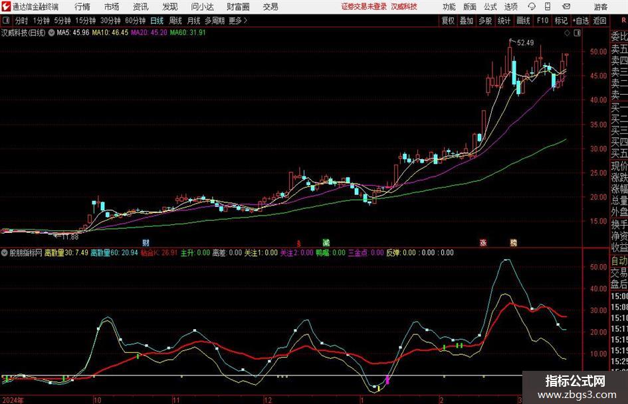Click the 减 marker under the chart

point(326,242)
